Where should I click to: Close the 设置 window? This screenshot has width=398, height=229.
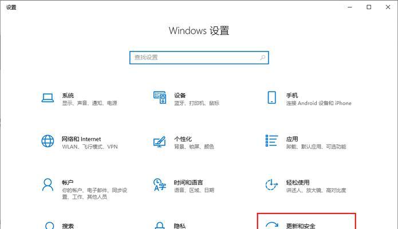pyautogui.click(x=388, y=7)
